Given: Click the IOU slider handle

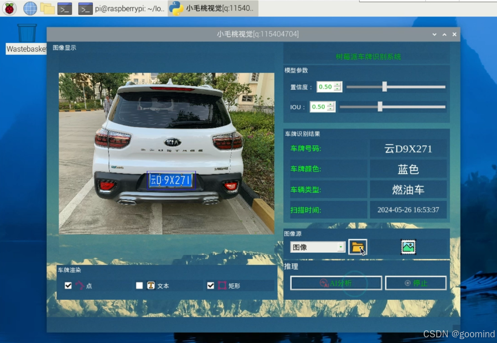Looking at the screenshot, I should [380, 106].
